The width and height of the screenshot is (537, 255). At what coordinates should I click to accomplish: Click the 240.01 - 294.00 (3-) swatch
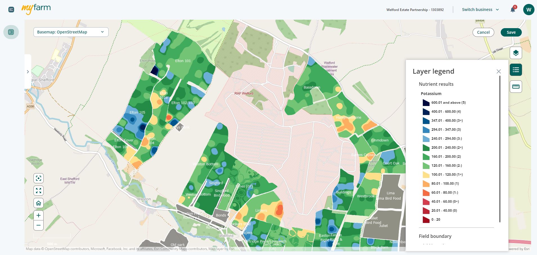coord(426,139)
